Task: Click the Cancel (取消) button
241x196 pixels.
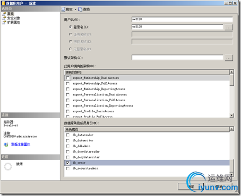Action: [x=219, y=186]
